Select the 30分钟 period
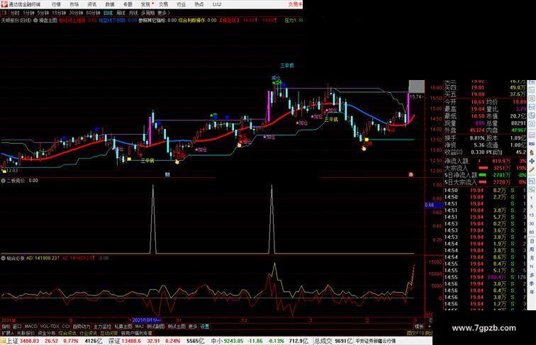 (x=76, y=13)
